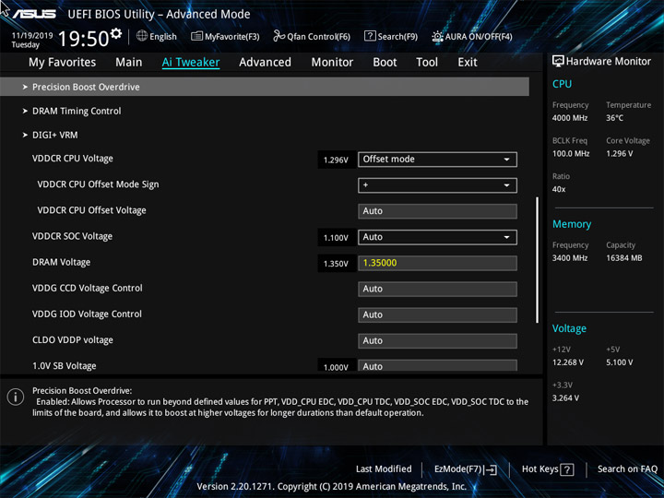
Task: Click Search on FAQ link
Action: pos(627,468)
